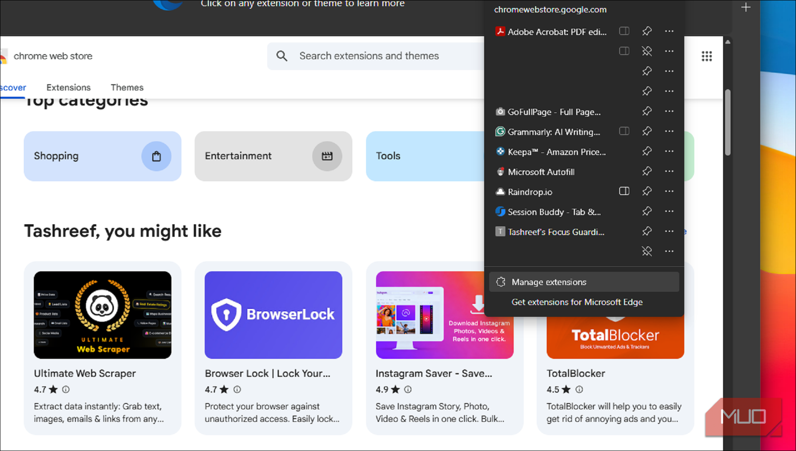
Task: Pin Raindrop.io extension to toolbar
Action: (x=647, y=191)
